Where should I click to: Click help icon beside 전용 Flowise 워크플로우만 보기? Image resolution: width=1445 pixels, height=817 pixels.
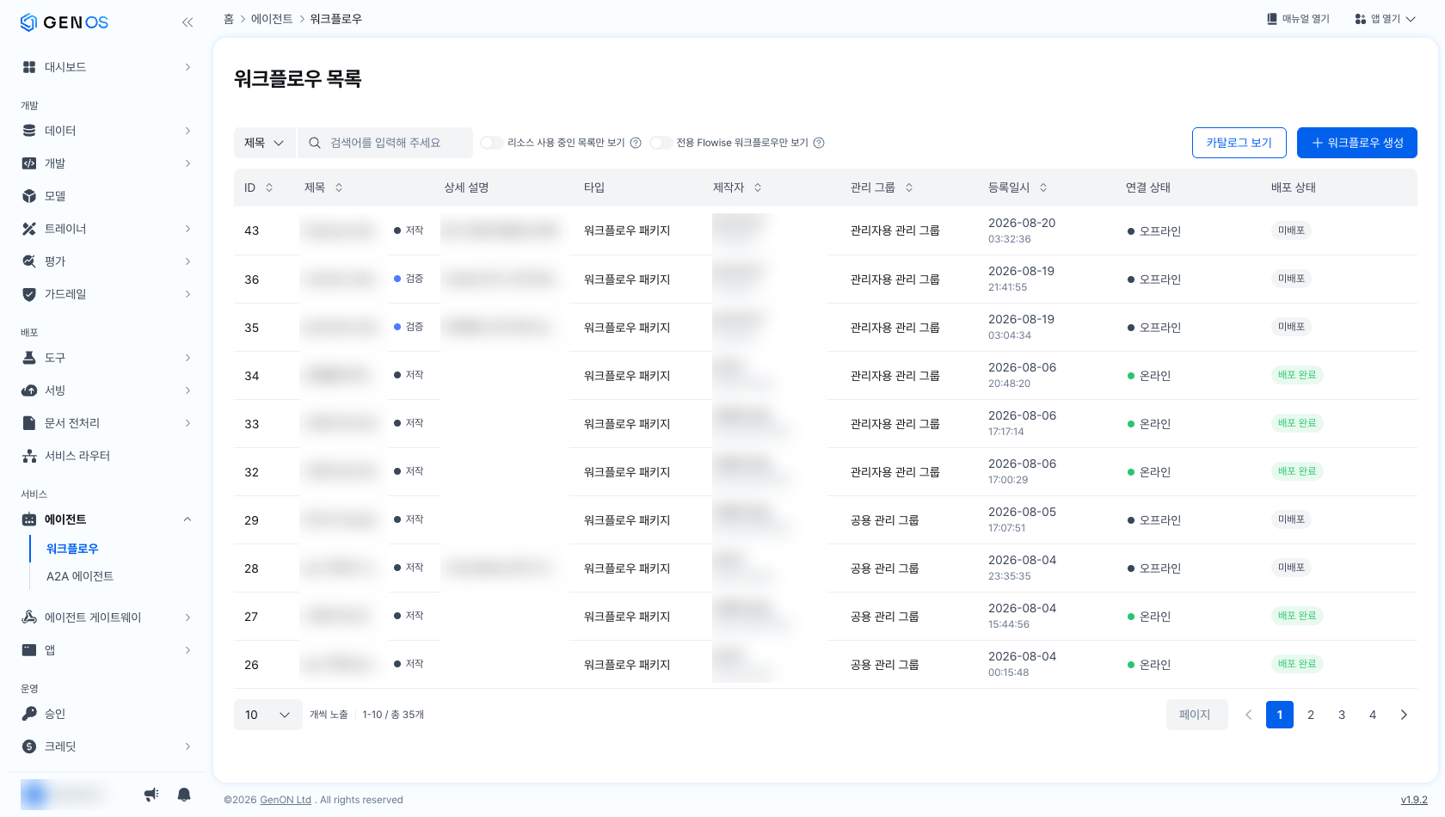[819, 143]
